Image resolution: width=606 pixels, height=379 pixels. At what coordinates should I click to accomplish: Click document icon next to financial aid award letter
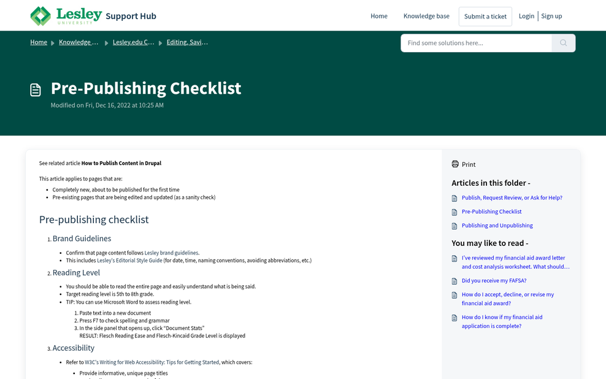454,258
